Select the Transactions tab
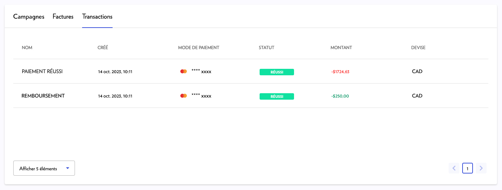 pos(97,16)
